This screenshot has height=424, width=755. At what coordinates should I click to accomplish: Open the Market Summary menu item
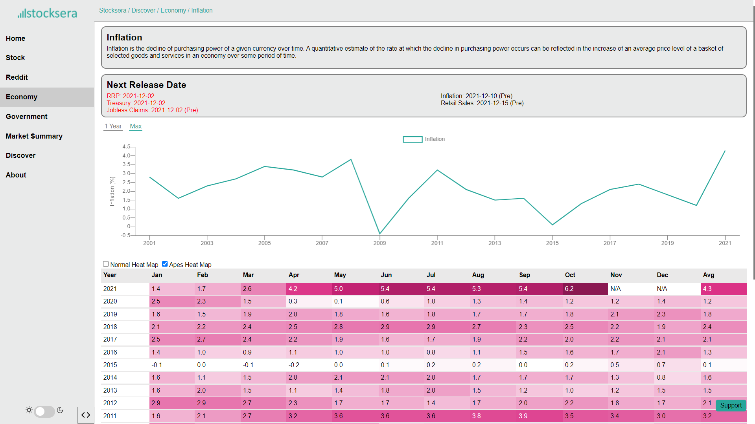click(34, 136)
